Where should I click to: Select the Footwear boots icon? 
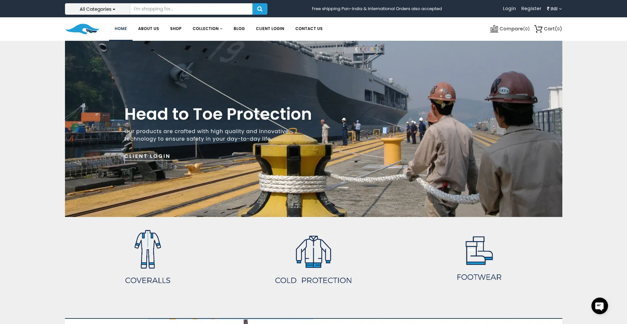pyautogui.click(x=479, y=251)
